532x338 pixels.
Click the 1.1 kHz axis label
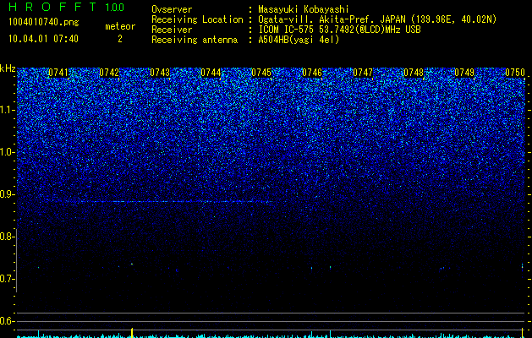click(8, 110)
